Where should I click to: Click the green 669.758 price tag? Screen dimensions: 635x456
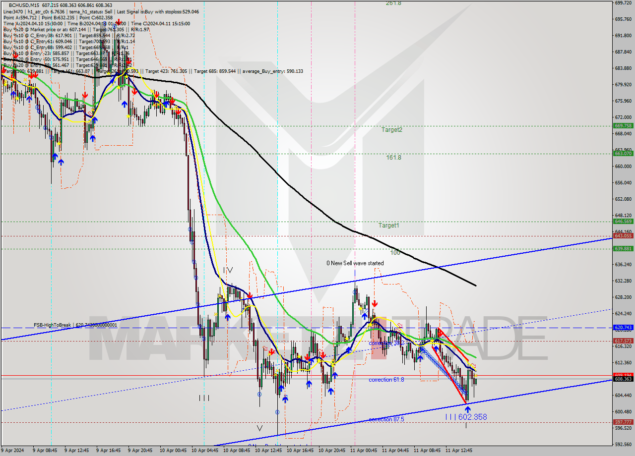[623, 126]
